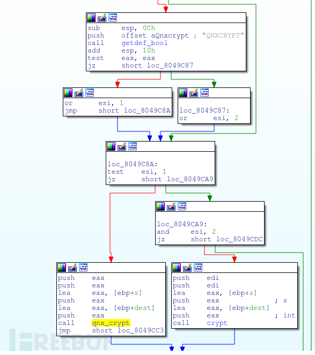Click pencil icon on crypt call block

tap(187, 268)
